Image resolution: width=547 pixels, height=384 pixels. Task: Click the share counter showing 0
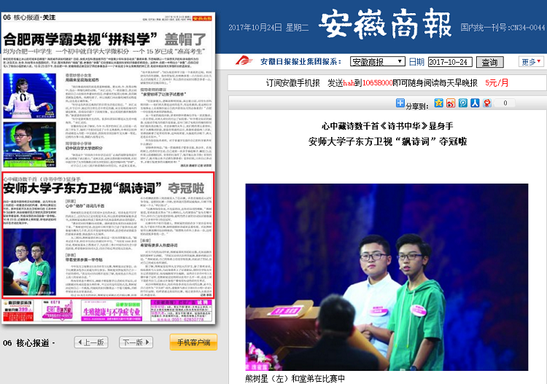505,103
